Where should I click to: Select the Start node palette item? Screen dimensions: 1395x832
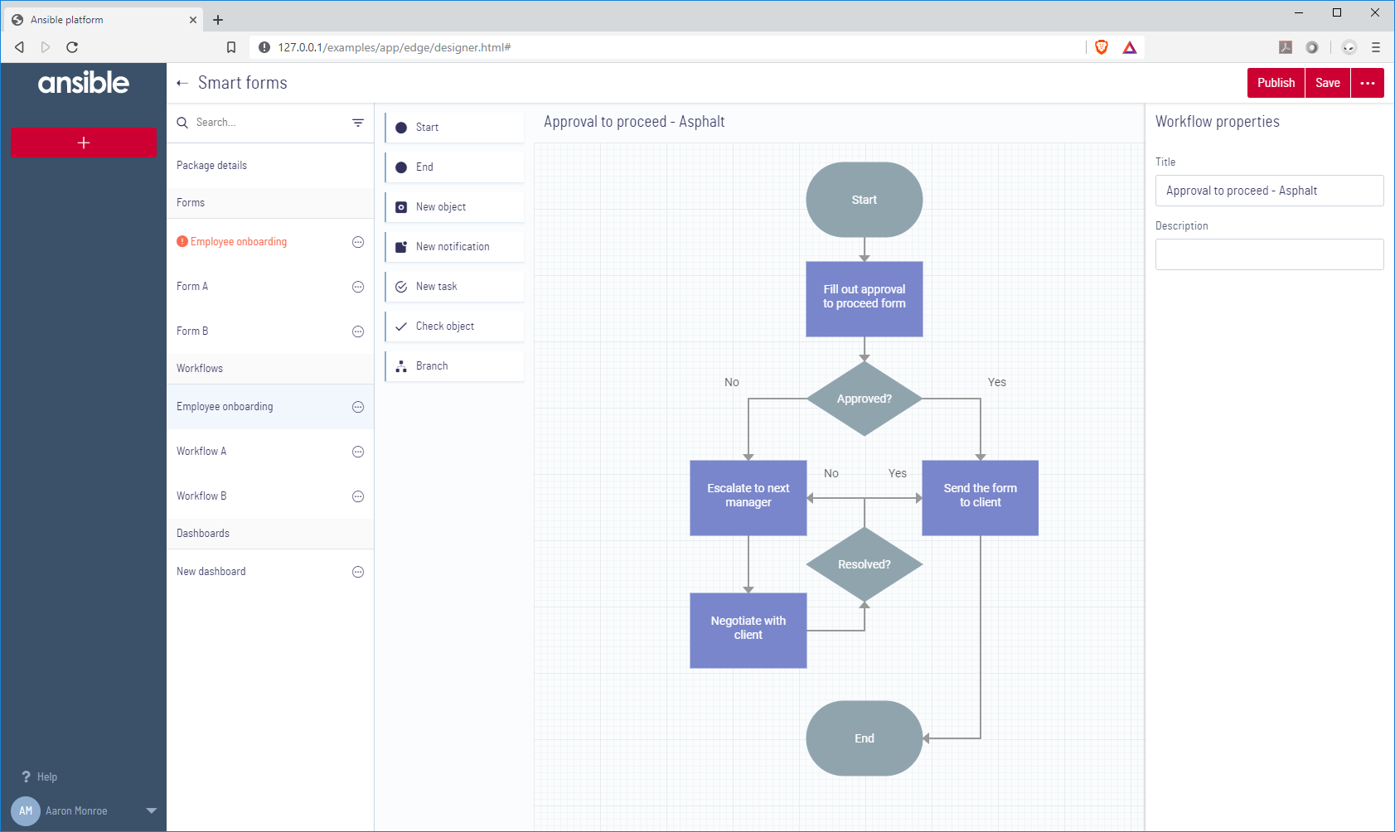click(x=454, y=128)
